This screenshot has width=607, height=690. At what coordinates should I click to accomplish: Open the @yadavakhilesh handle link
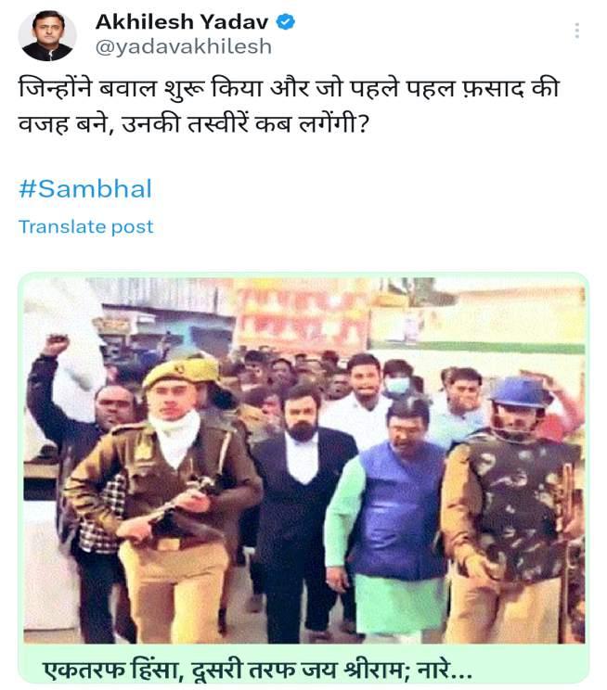(183, 46)
